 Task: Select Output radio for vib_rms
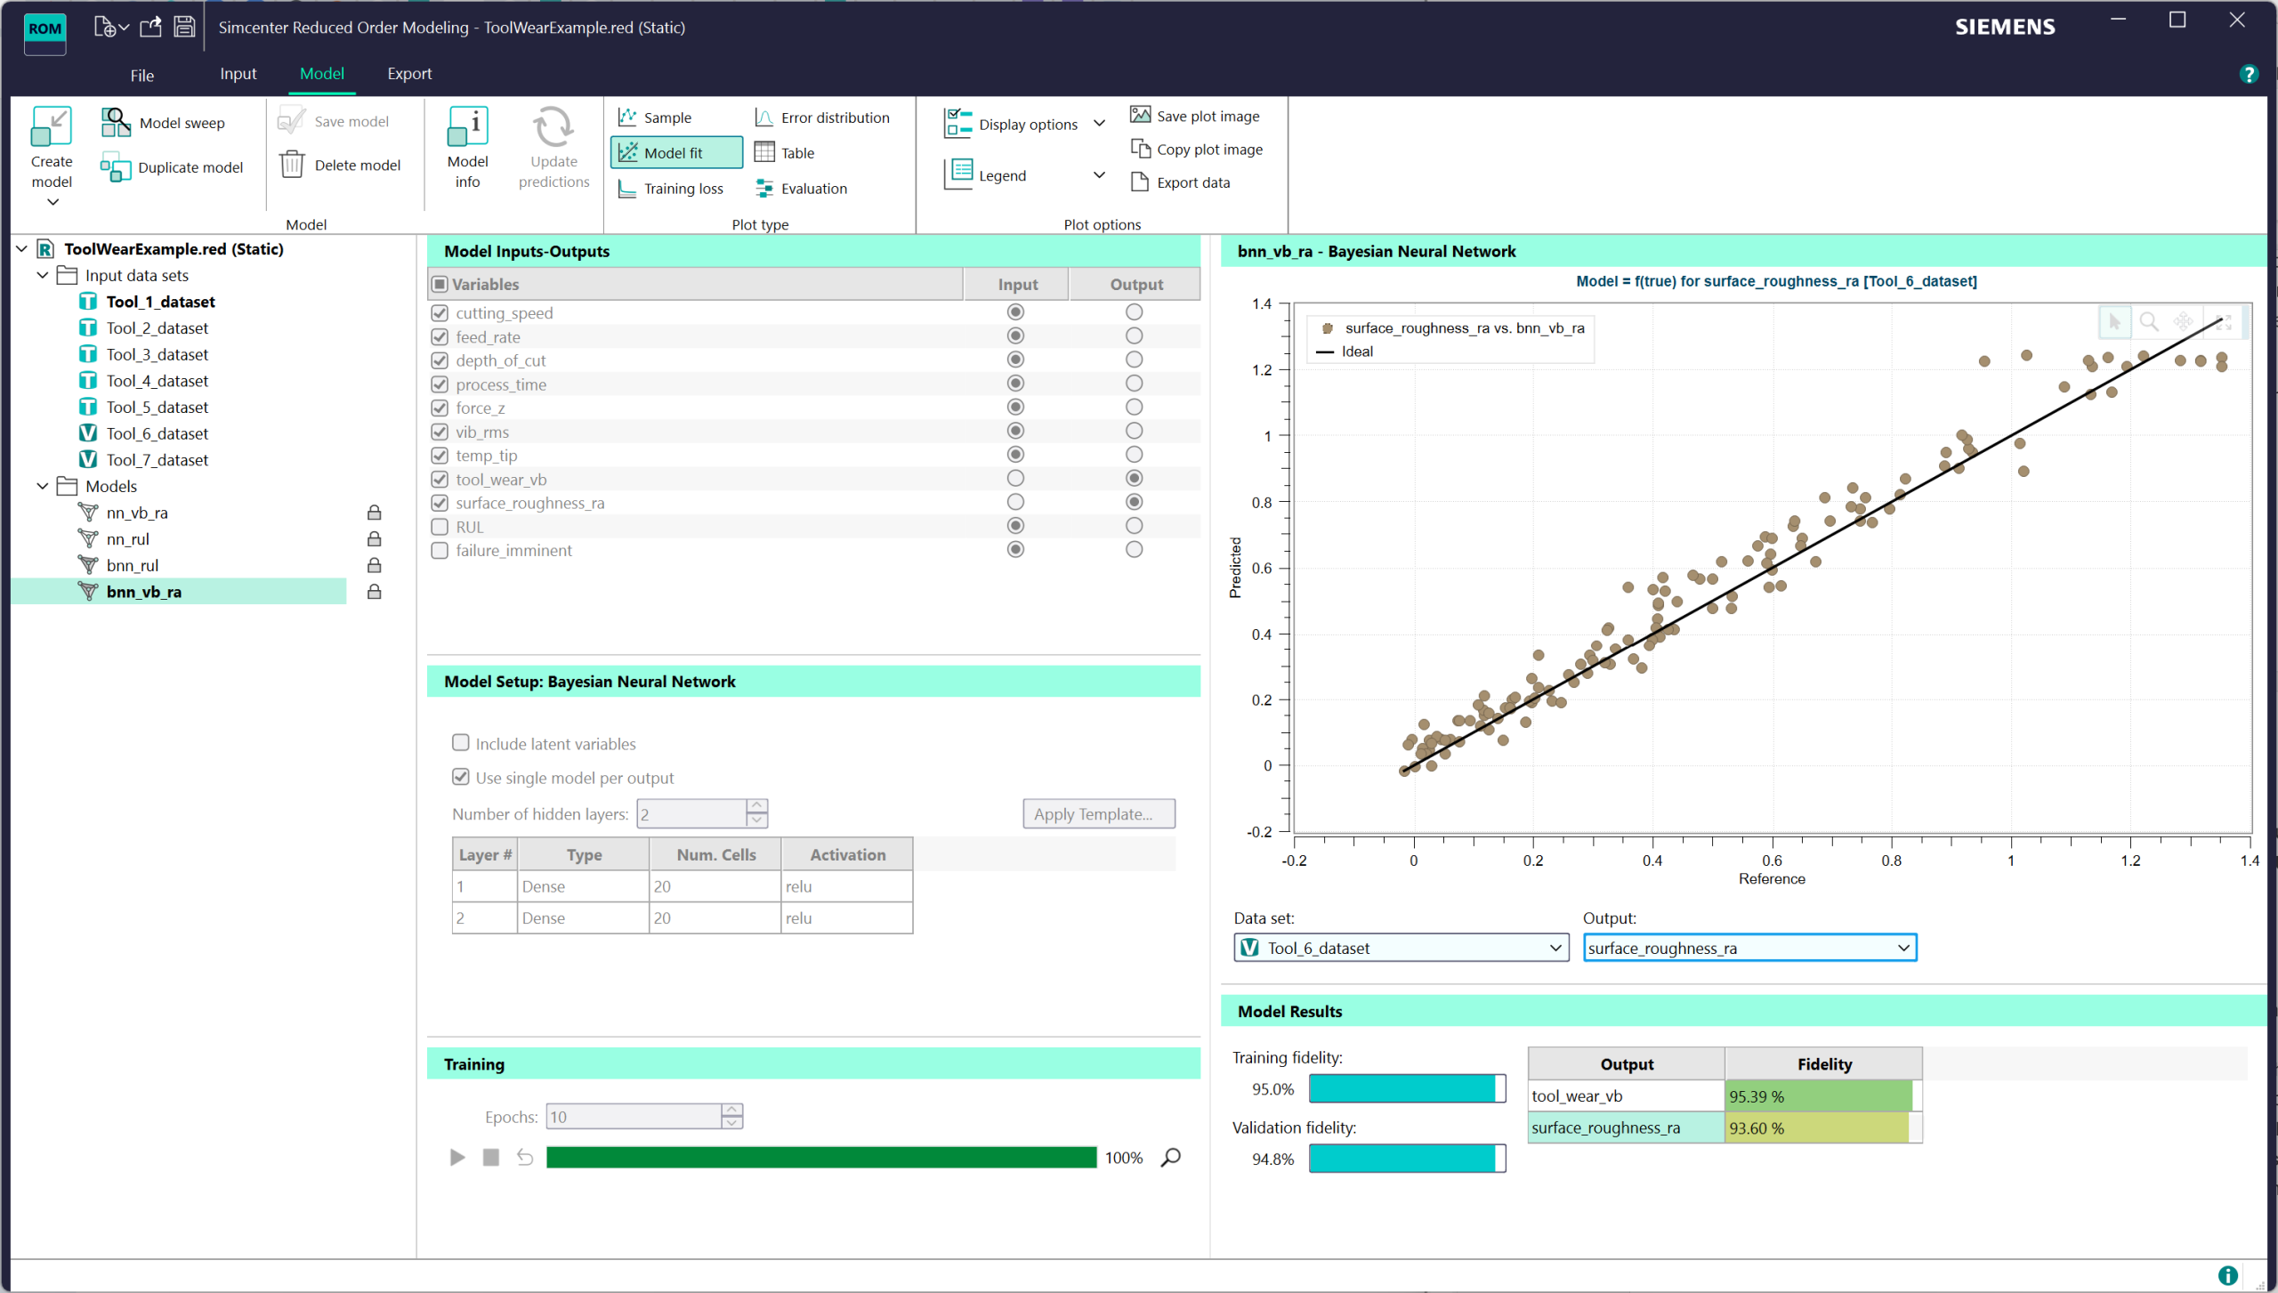pos(1134,431)
